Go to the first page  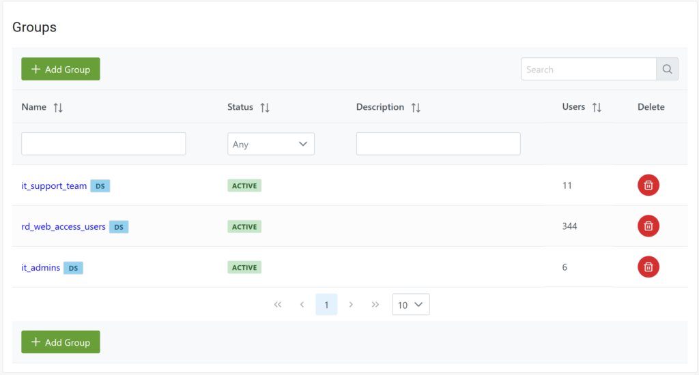coord(277,305)
